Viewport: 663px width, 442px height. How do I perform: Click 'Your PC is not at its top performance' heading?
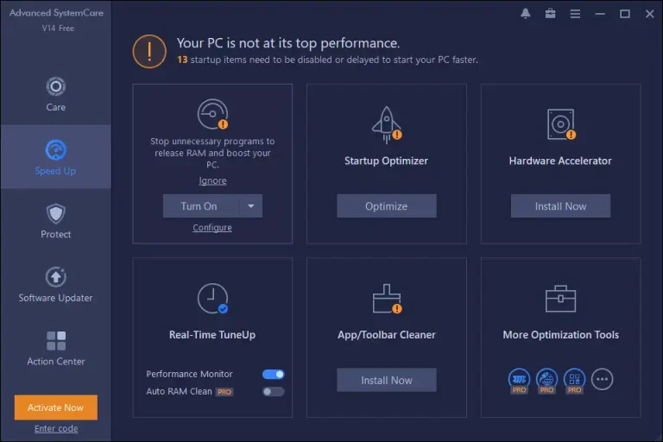[x=288, y=43]
